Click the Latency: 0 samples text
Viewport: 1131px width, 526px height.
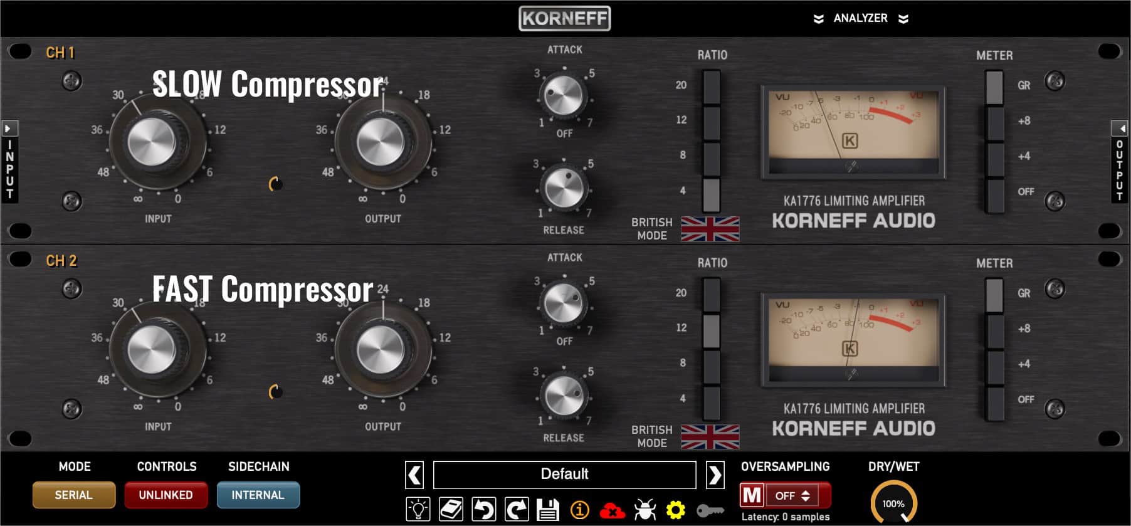[786, 517]
